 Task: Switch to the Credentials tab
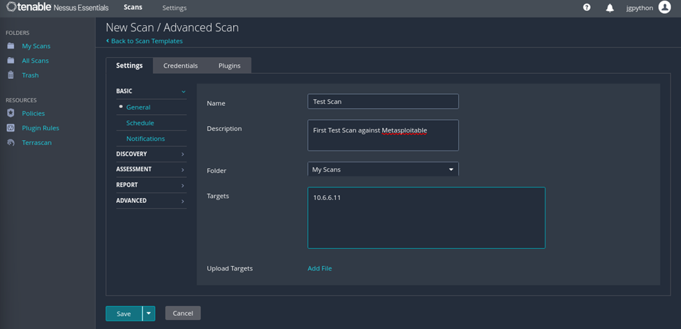point(181,66)
